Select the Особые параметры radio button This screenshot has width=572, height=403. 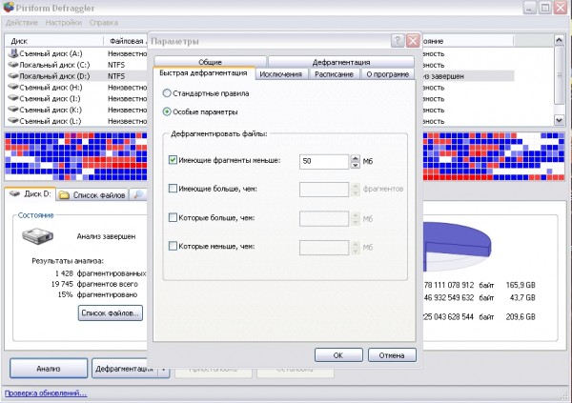coord(167,111)
